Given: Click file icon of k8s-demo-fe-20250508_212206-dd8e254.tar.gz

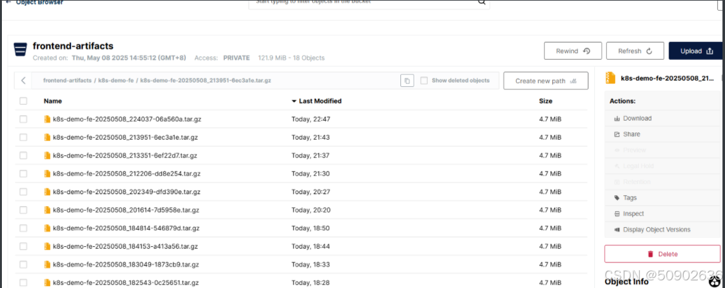Looking at the screenshot, I should point(47,174).
